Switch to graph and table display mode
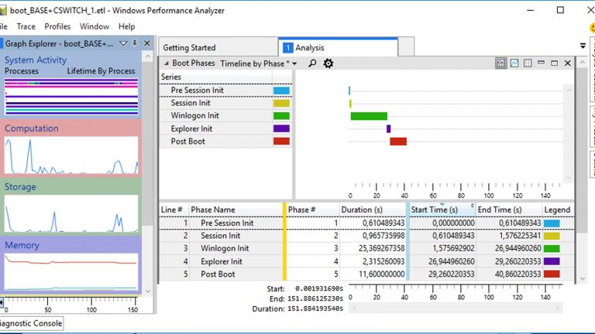This screenshot has height=334, width=595. pos(501,63)
